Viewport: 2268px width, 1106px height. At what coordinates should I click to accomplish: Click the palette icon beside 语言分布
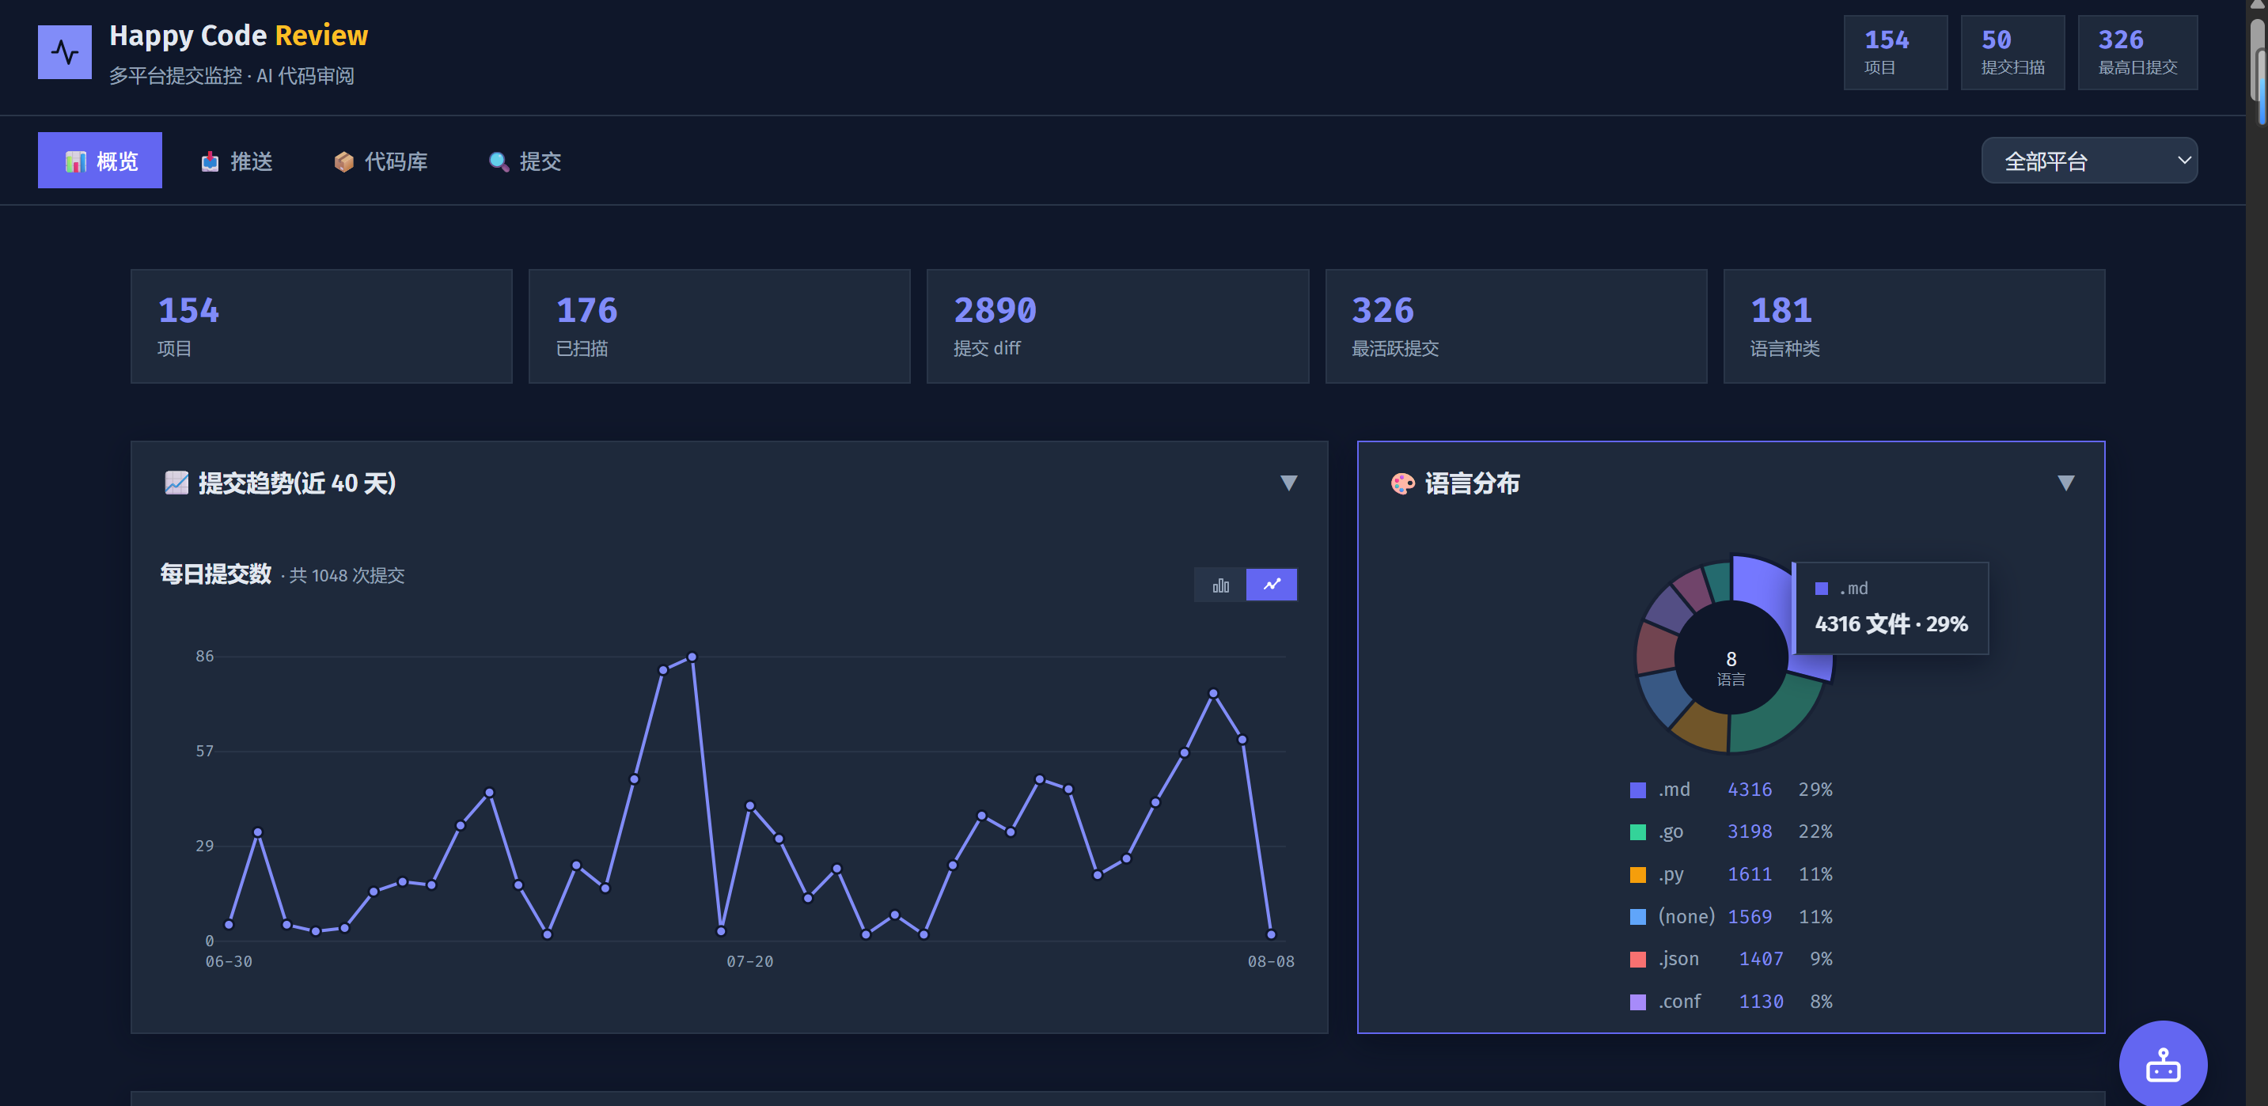click(1402, 483)
